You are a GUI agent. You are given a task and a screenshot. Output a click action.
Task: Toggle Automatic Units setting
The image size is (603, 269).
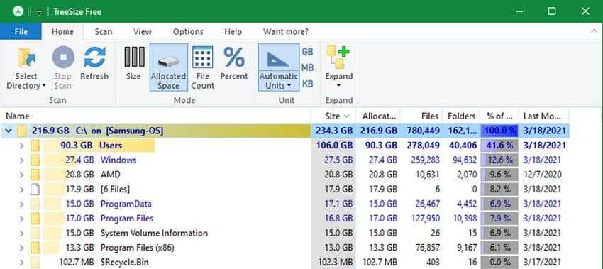tap(279, 67)
